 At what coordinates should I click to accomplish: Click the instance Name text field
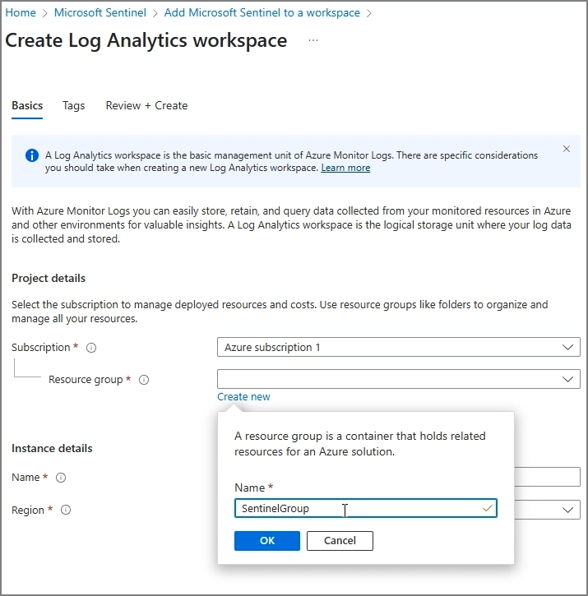tap(548, 477)
